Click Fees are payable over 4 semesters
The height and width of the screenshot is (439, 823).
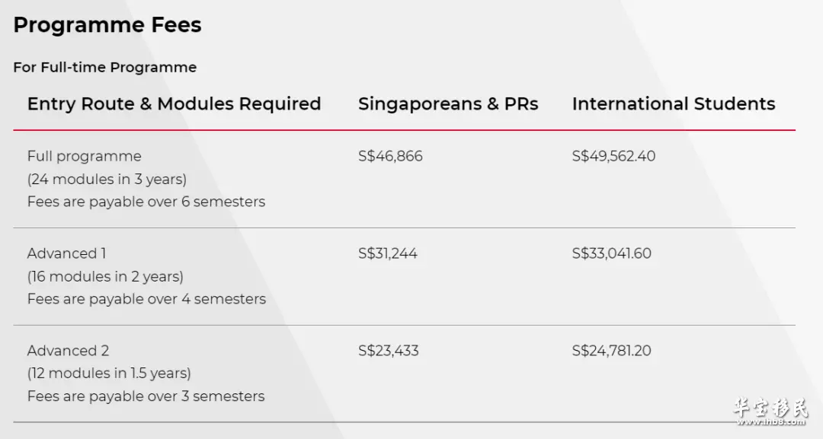(x=147, y=299)
